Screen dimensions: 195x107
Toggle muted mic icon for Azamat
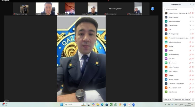coord(190,46)
